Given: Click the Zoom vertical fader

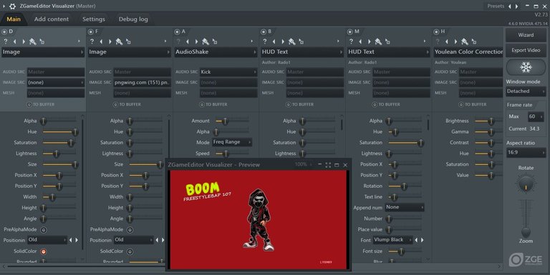Looking at the screenshot, I should (x=526, y=219).
